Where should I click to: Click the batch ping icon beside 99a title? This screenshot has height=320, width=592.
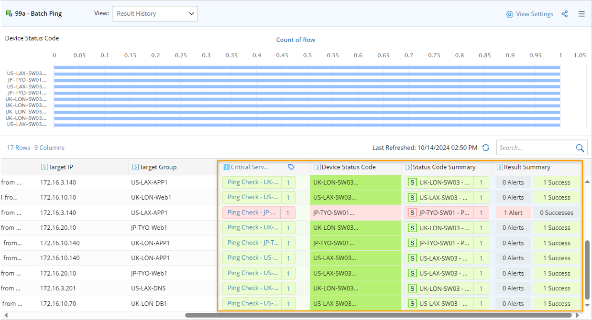point(9,13)
